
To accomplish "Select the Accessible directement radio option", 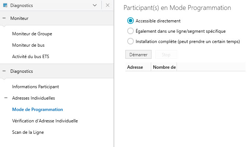I will coord(130,21).
